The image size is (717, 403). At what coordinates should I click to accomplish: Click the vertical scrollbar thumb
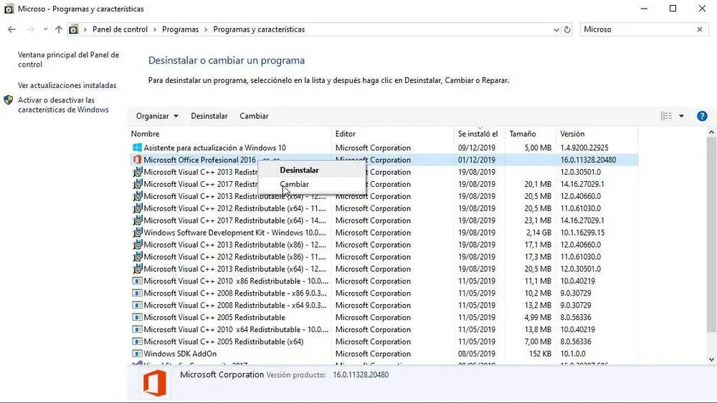[x=711, y=235]
